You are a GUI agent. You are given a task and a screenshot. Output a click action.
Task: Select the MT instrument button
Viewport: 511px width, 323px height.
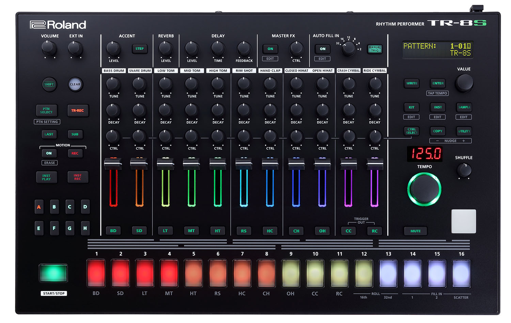point(191,231)
